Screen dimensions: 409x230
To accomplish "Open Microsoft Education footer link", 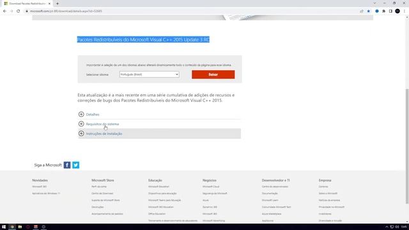I will pos(158,187).
